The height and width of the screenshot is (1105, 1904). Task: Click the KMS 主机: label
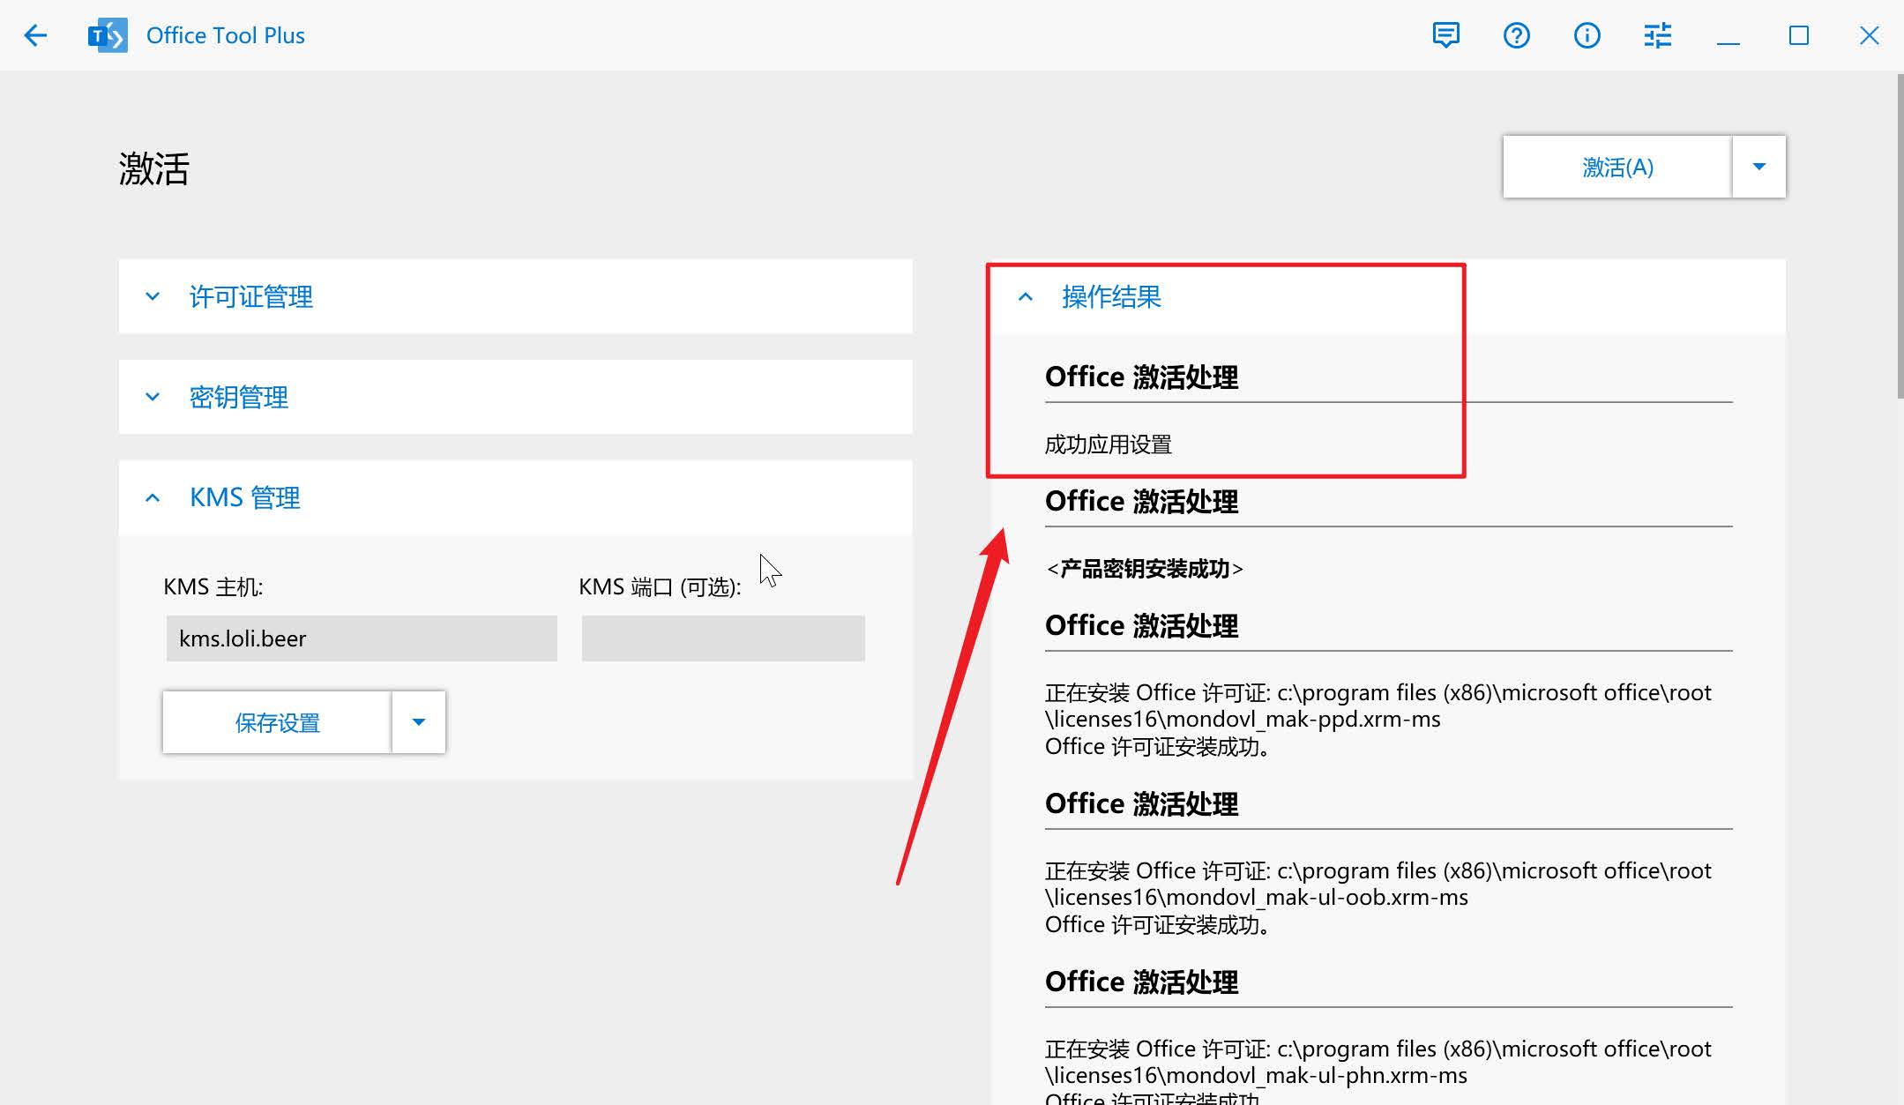(213, 587)
